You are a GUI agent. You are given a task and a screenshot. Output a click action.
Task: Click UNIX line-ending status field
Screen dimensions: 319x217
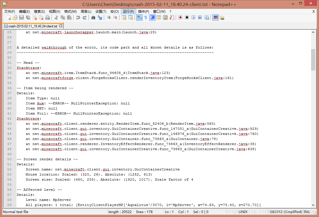click(x=243, y=212)
